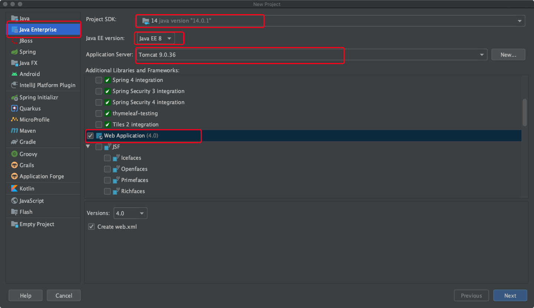Select the thymeleaf-testing row text
Viewport: 534px width, 308px height.
[135, 113]
